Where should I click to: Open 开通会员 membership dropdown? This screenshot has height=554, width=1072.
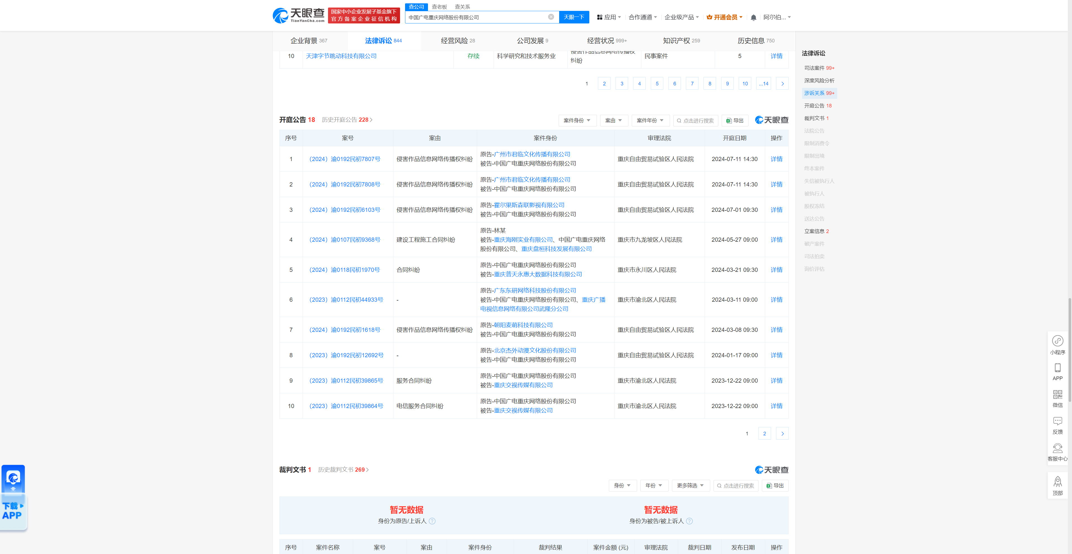pos(724,18)
